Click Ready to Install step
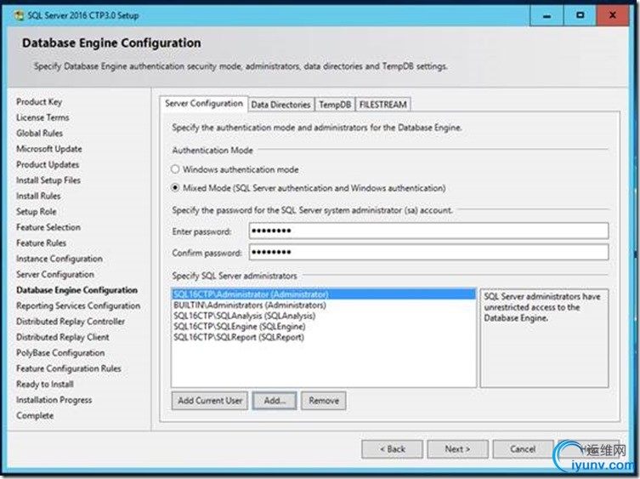Image resolution: width=640 pixels, height=479 pixels. [x=45, y=385]
